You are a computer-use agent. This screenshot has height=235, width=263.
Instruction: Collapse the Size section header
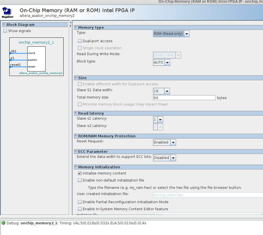(x=76, y=78)
